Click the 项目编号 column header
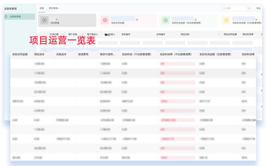The height and width of the screenshot is (166, 266). click(x=126, y=34)
